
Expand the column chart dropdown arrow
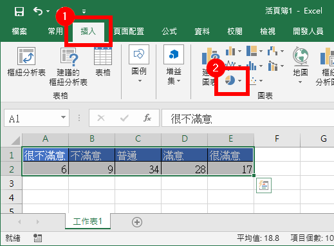[x=239, y=52]
